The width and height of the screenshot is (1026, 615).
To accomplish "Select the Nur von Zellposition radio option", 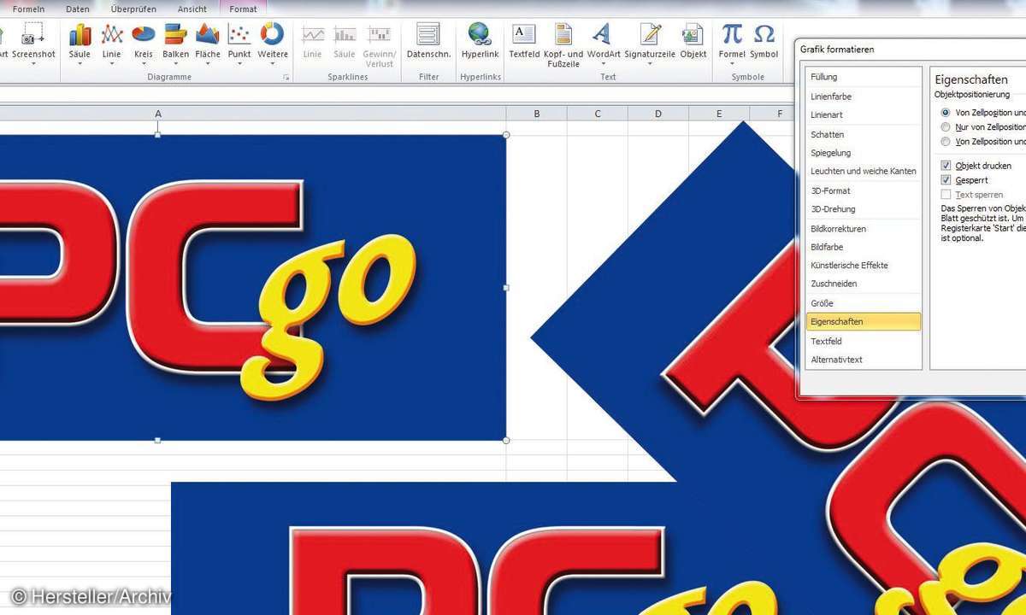I will 946,127.
